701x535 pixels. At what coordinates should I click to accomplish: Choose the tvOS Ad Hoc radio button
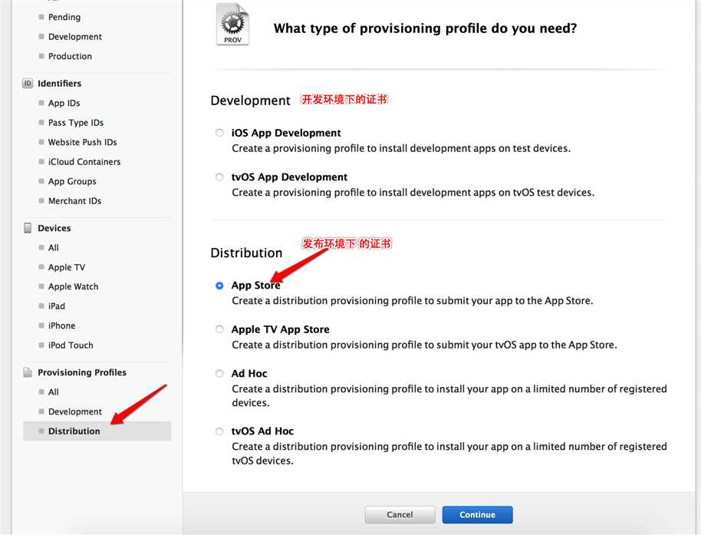[x=219, y=431]
